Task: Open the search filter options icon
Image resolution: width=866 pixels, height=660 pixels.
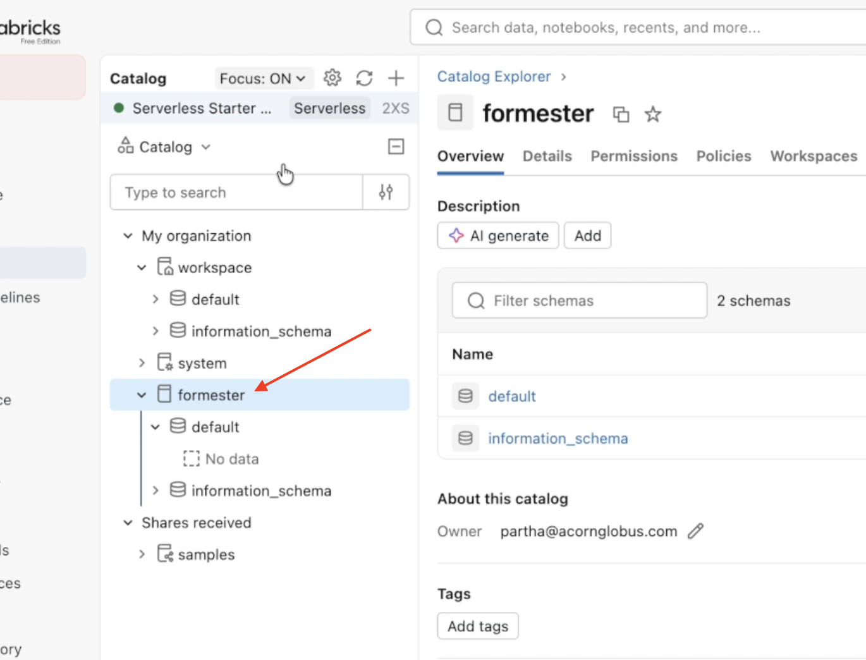Action: pyautogui.click(x=386, y=192)
